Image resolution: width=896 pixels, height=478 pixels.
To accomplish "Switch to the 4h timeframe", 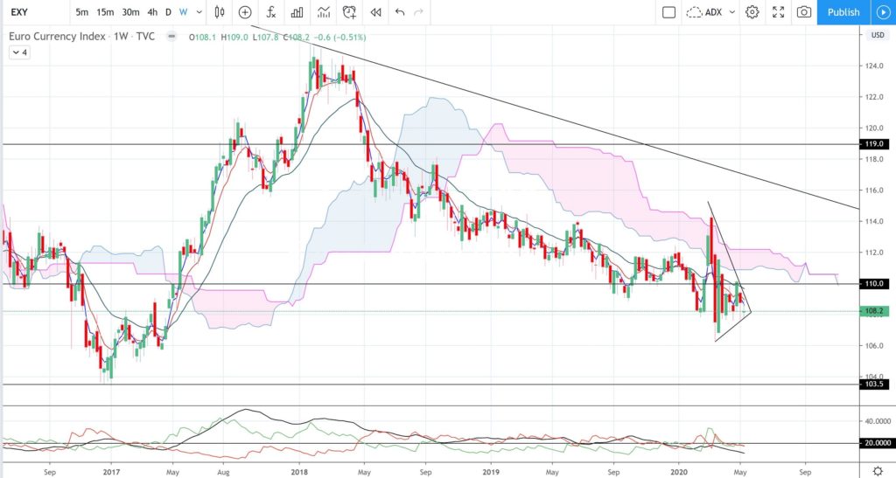I will (152, 12).
